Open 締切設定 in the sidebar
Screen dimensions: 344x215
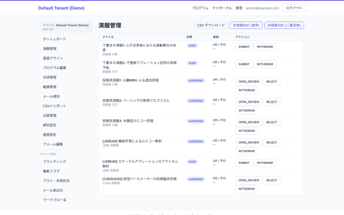(66, 125)
